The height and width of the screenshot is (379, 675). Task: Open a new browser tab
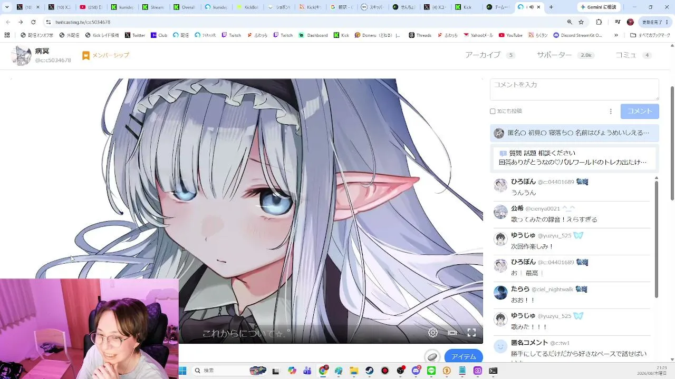click(x=551, y=7)
